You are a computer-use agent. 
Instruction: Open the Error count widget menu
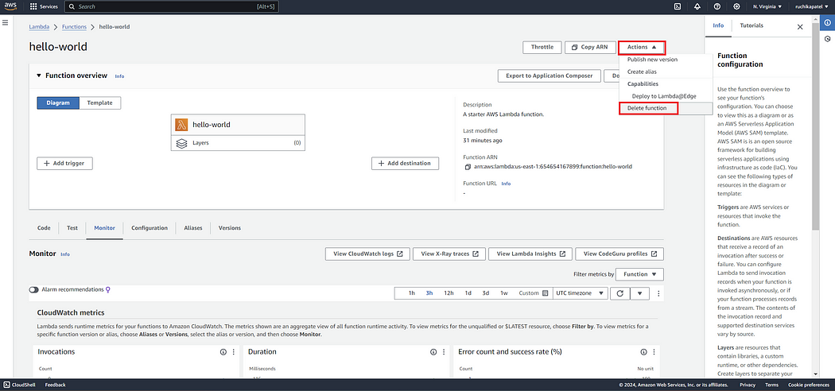pyautogui.click(x=654, y=352)
